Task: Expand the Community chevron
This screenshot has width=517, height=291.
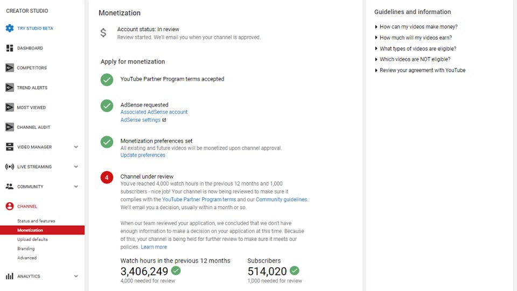Action: point(76,186)
